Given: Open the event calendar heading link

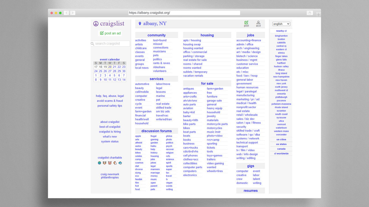Looking at the screenshot, I should click(x=110, y=60).
